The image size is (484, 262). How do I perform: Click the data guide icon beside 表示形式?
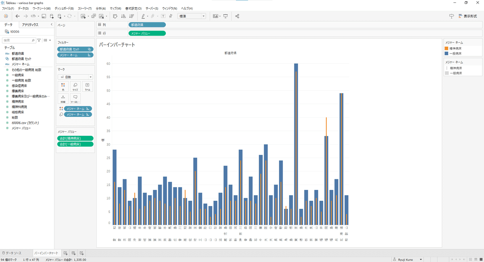pos(451,16)
